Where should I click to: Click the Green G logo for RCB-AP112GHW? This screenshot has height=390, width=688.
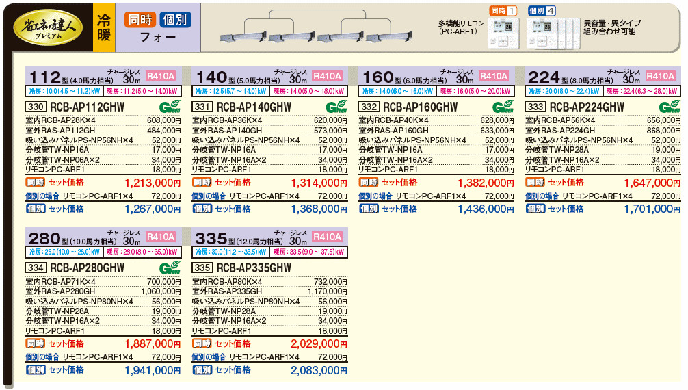tap(170, 107)
